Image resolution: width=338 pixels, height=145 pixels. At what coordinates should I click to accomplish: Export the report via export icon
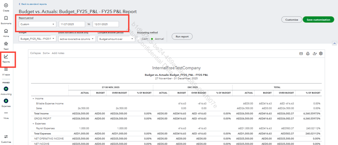(x=314, y=54)
